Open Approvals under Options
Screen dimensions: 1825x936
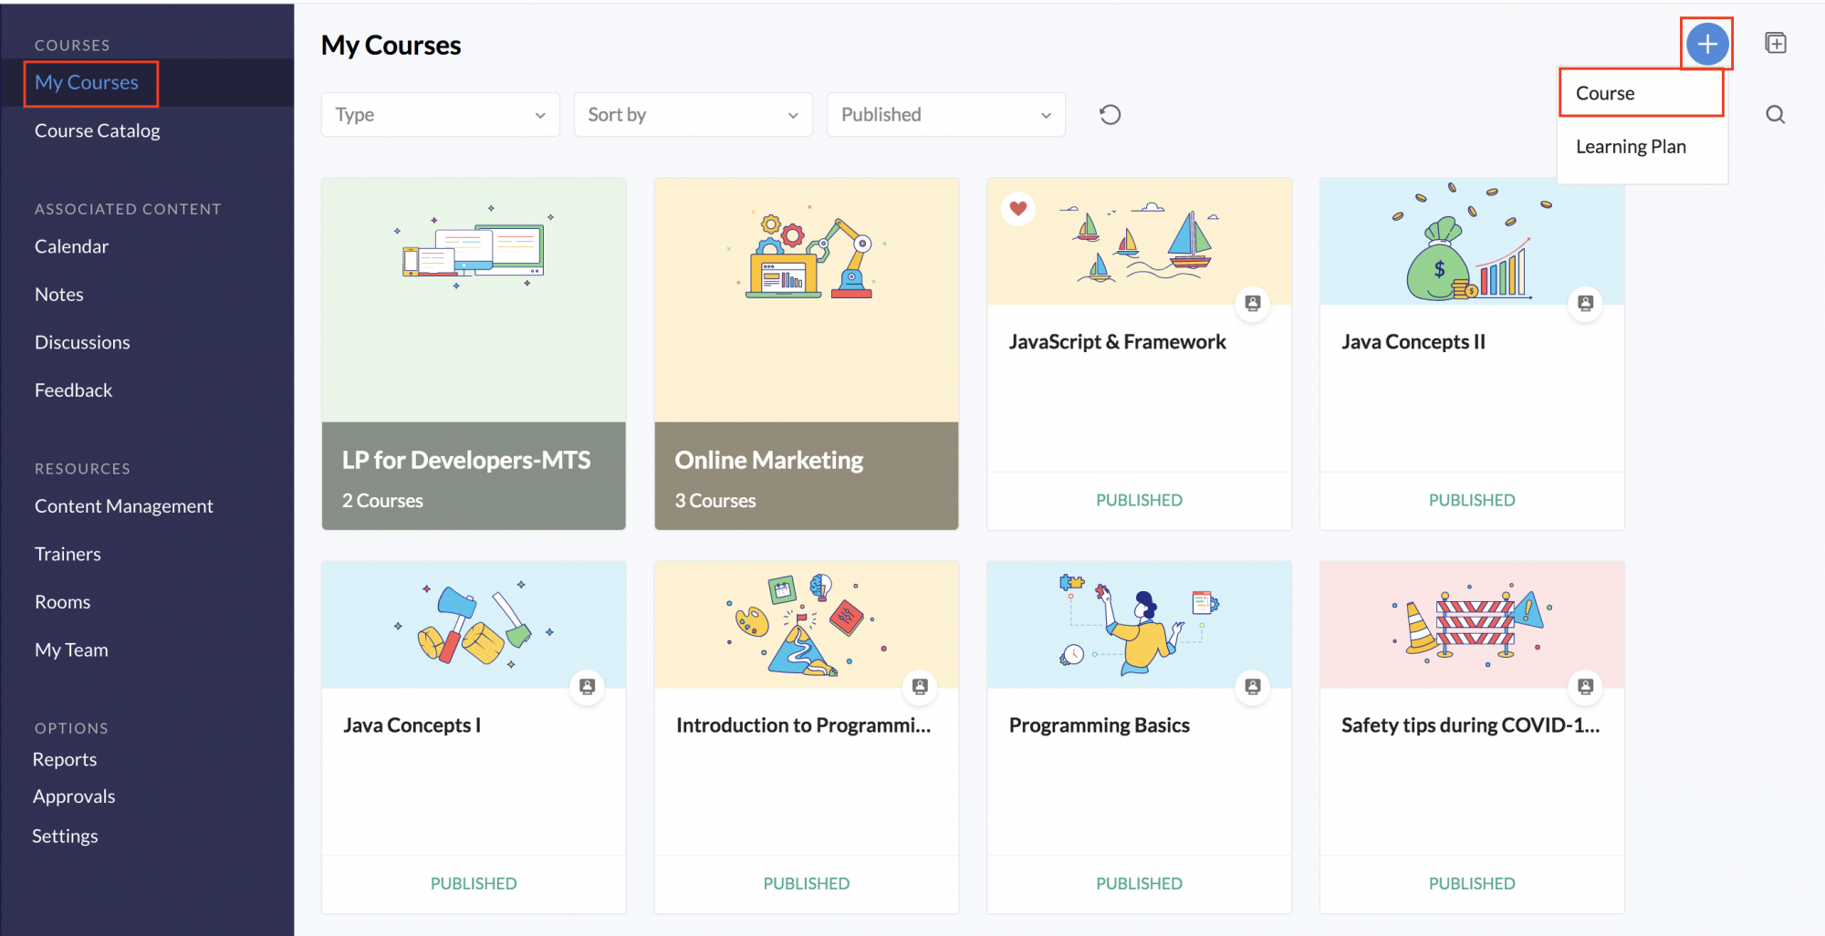click(74, 796)
